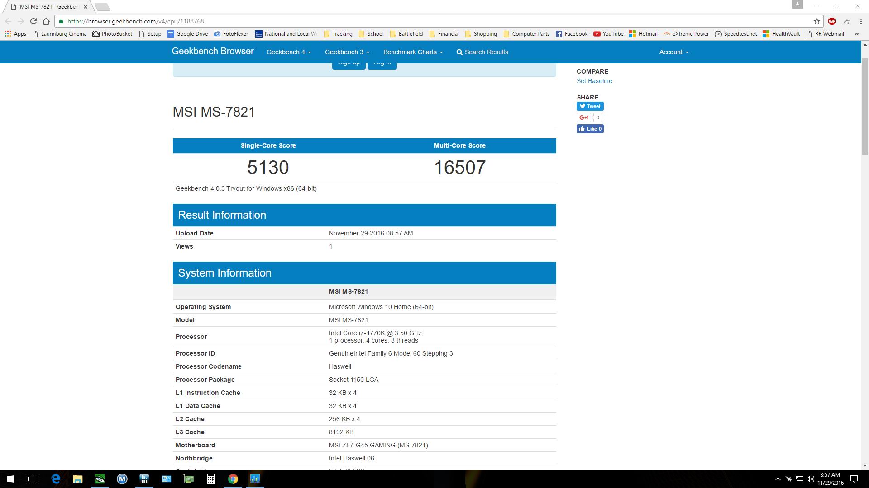This screenshot has width=869, height=488.
Task: Share the result with Tweet button
Action: (x=590, y=106)
